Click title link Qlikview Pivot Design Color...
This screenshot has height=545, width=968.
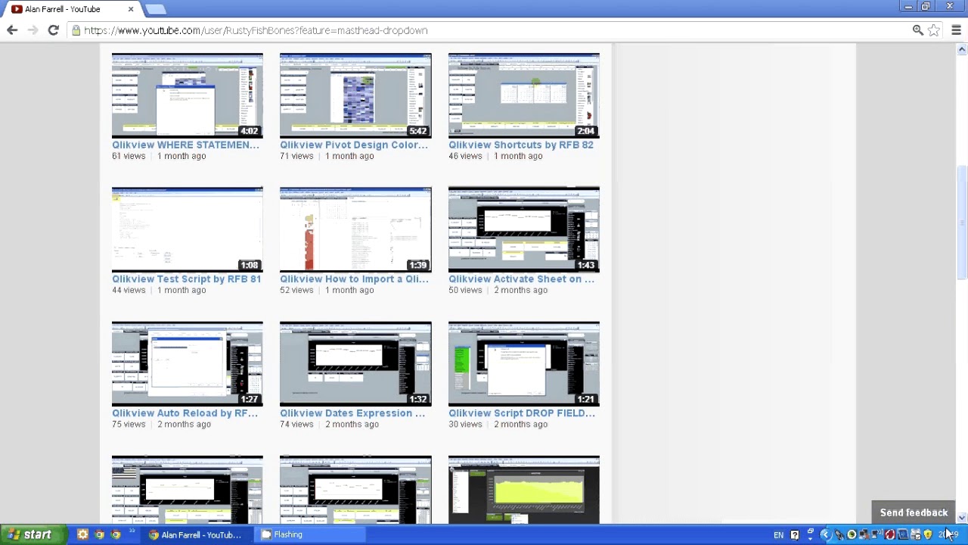354,145
